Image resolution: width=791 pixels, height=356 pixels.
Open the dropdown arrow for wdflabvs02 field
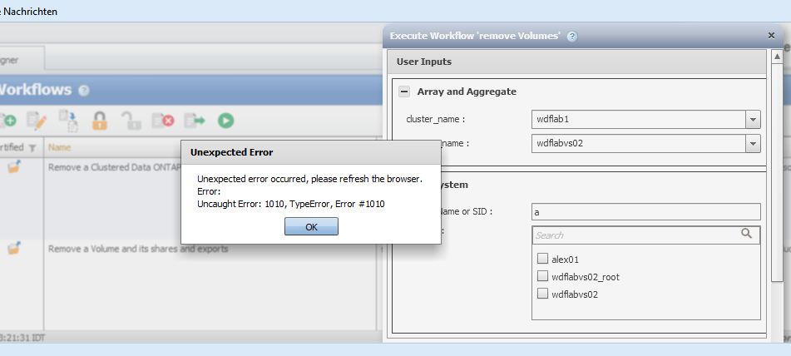(x=753, y=143)
